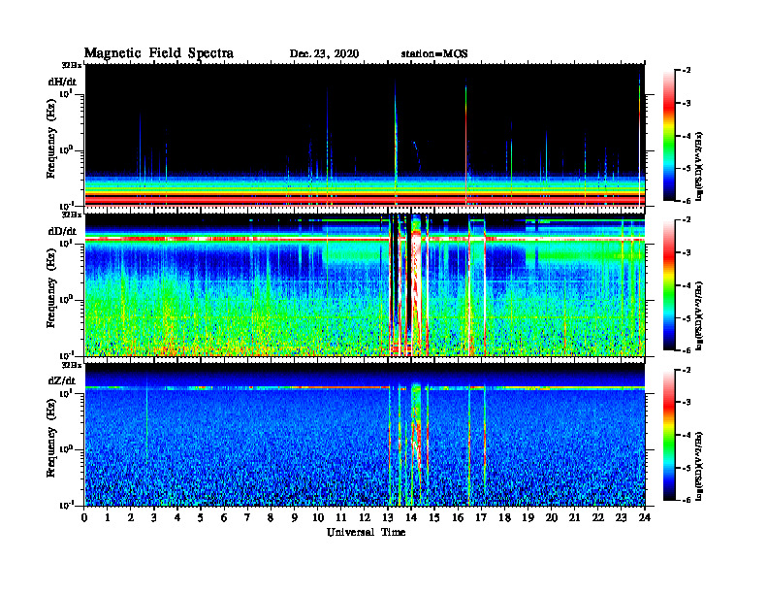The height and width of the screenshot is (594, 768).
Task: Click the "Universal Time" axis title
Action: click(x=366, y=532)
